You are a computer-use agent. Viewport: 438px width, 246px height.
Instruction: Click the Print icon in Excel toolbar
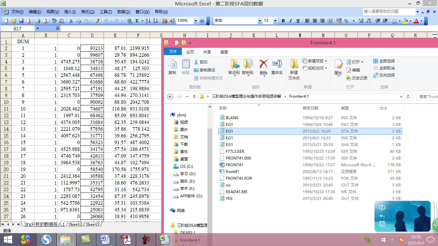click(x=38, y=21)
